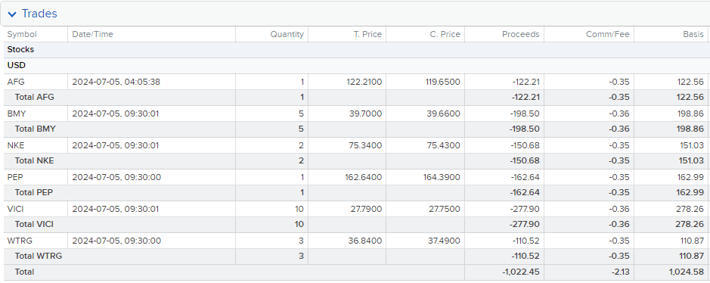This screenshot has height=283, width=710.
Task: Click the Total NKE row label
Action: [35, 160]
